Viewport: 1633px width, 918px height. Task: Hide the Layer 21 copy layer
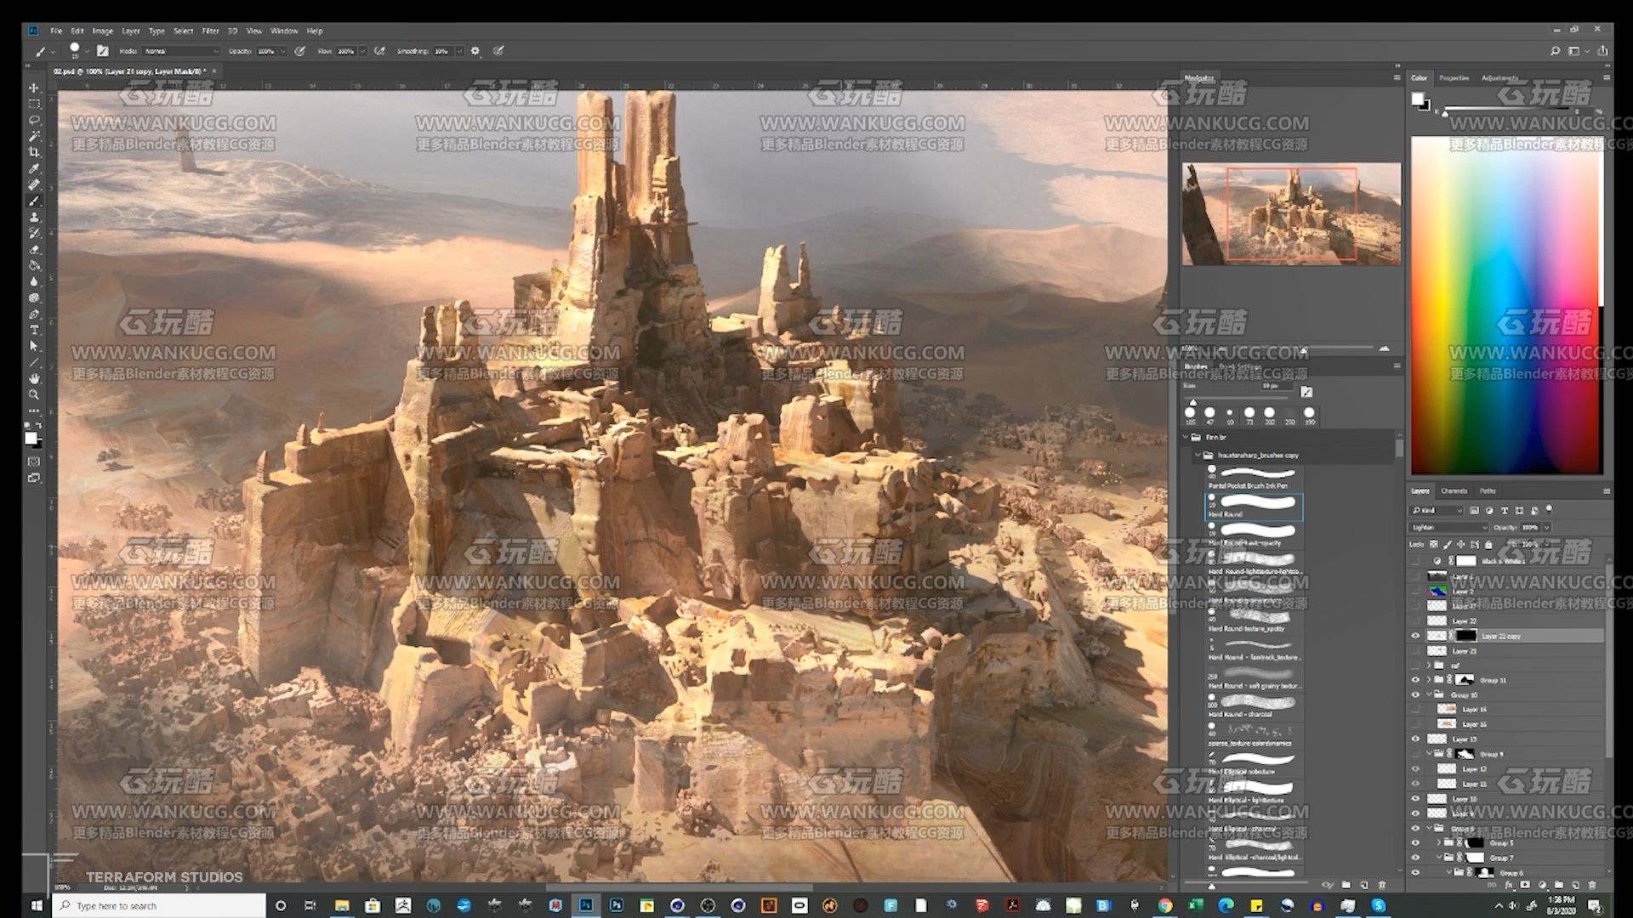(x=1416, y=636)
